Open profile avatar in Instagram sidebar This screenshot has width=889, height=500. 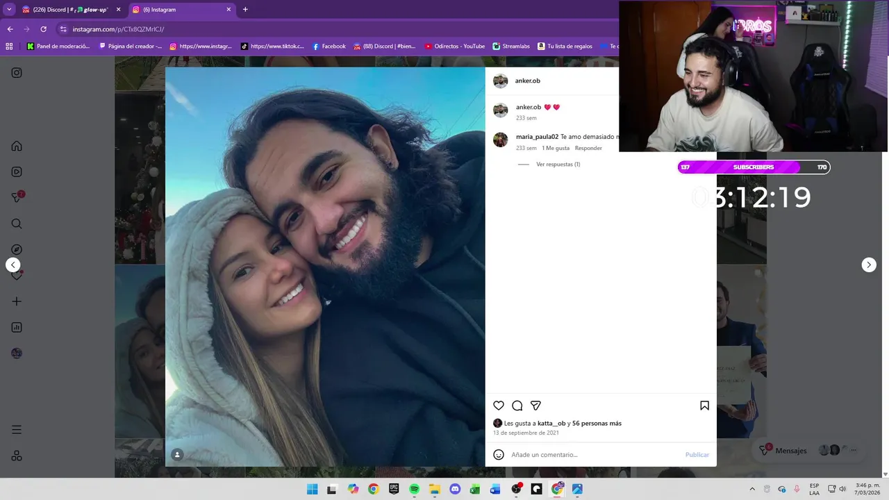[x=17, y=353]
